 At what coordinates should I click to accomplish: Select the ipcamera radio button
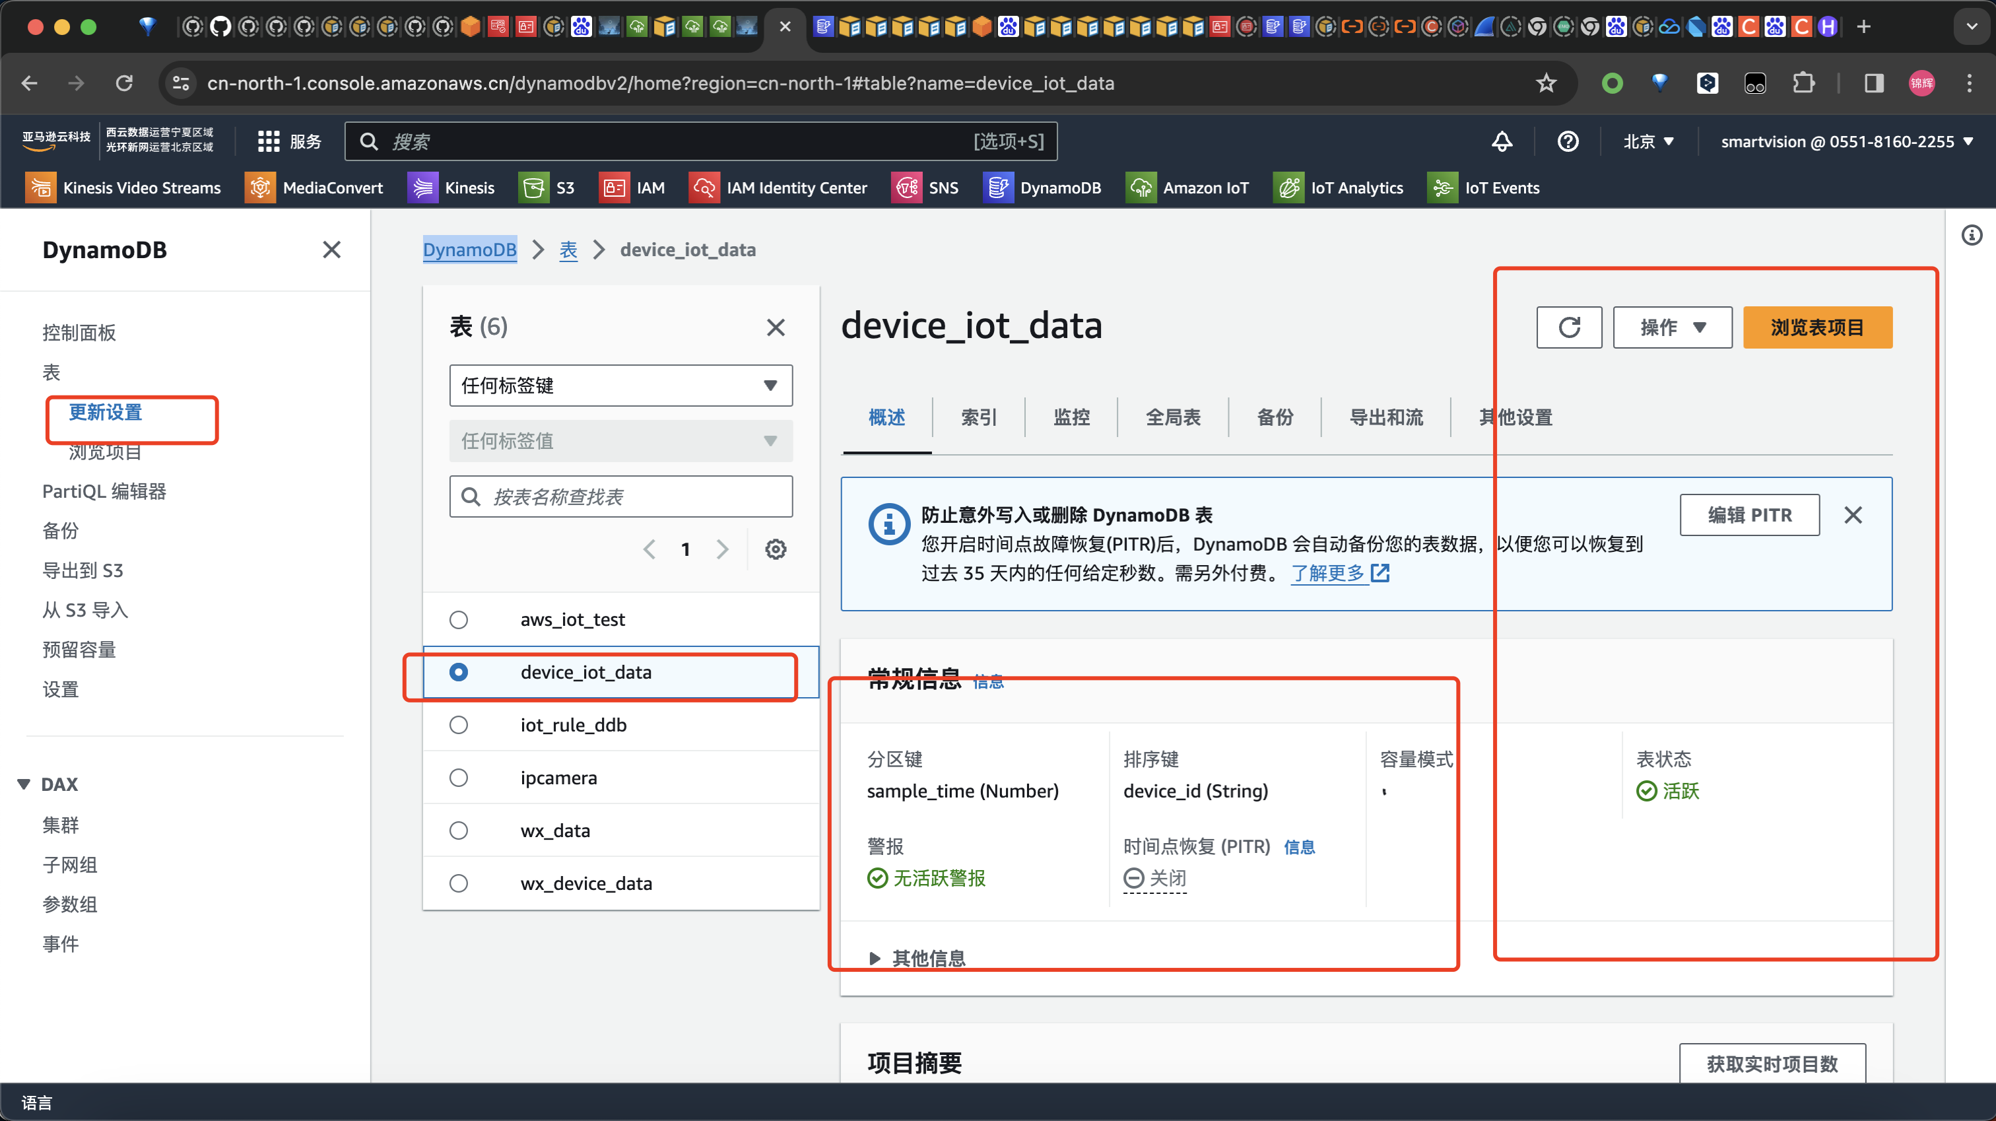coord(459,778)
